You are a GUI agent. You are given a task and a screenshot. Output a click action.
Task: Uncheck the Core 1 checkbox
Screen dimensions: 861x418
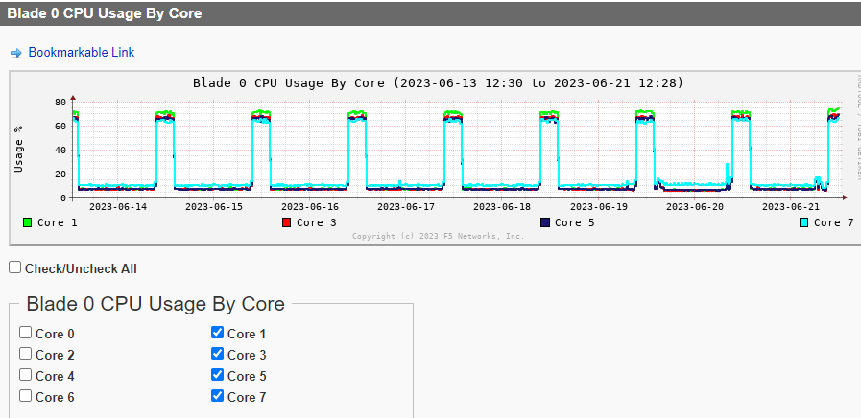218,334
